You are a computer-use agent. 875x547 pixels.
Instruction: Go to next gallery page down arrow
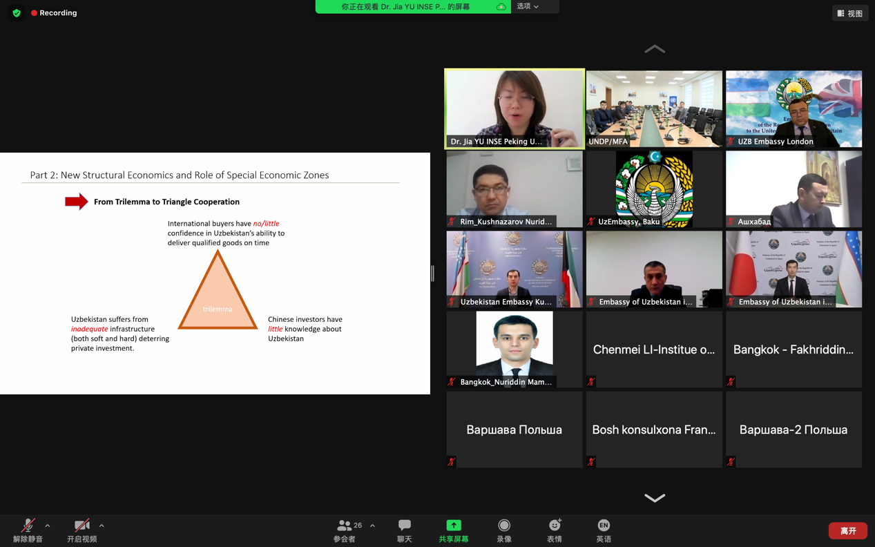655,497
